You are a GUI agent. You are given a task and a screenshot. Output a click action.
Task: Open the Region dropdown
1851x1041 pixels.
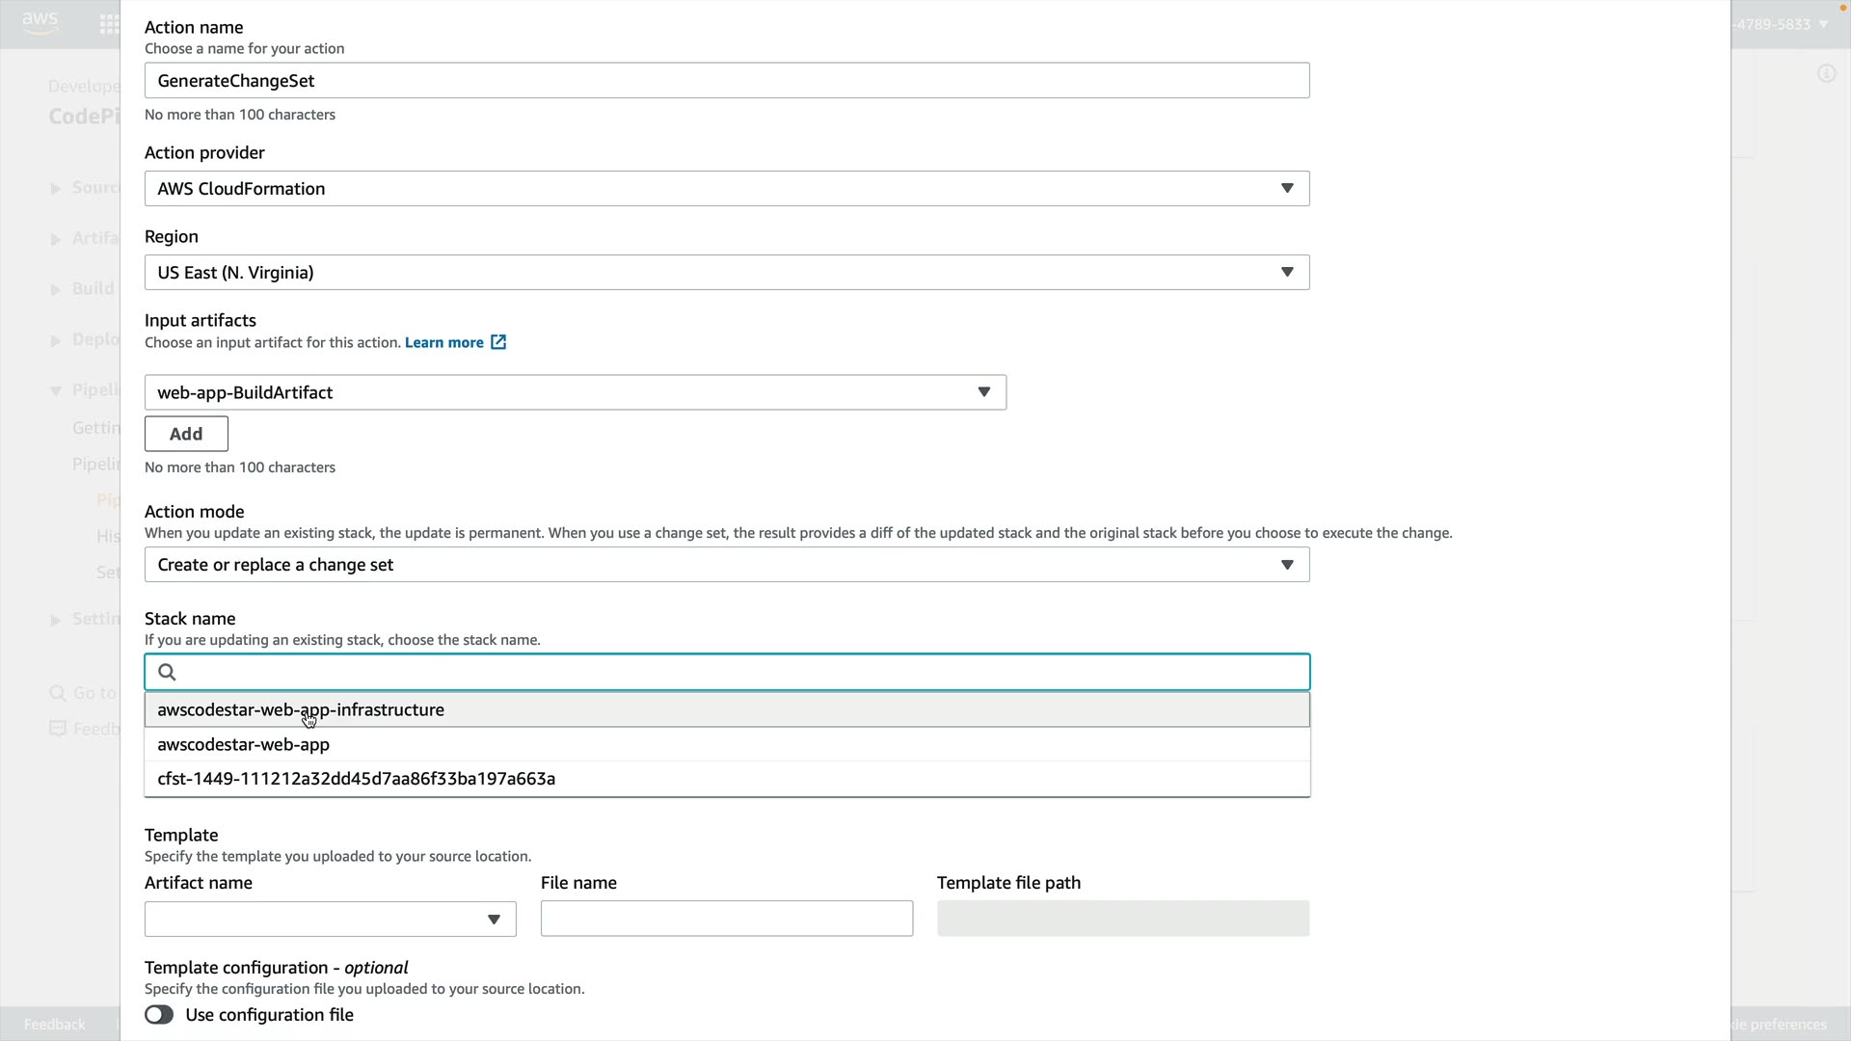pos(726,273)
